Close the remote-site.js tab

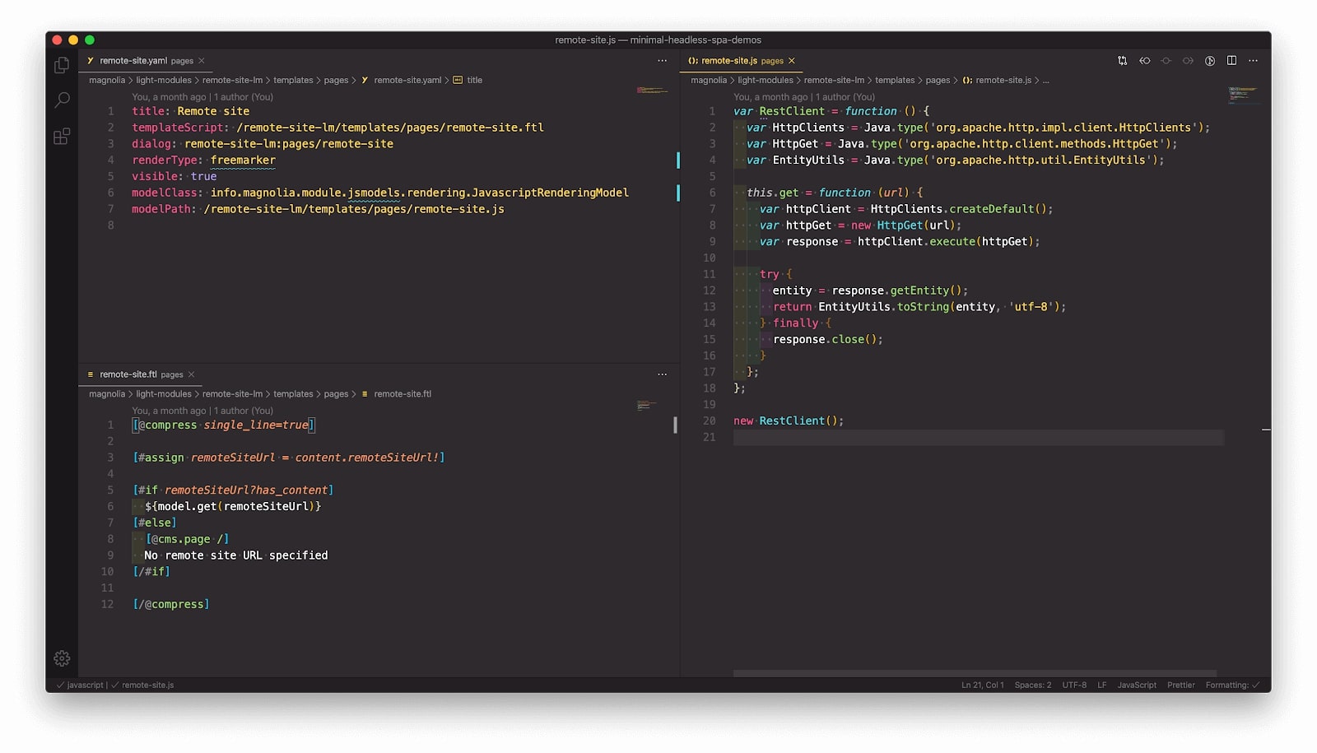pyautogui.click(x=792, y=61)
